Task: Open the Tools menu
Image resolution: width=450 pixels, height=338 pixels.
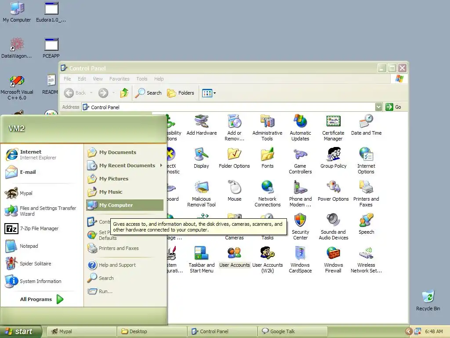Action: (142, 79)
